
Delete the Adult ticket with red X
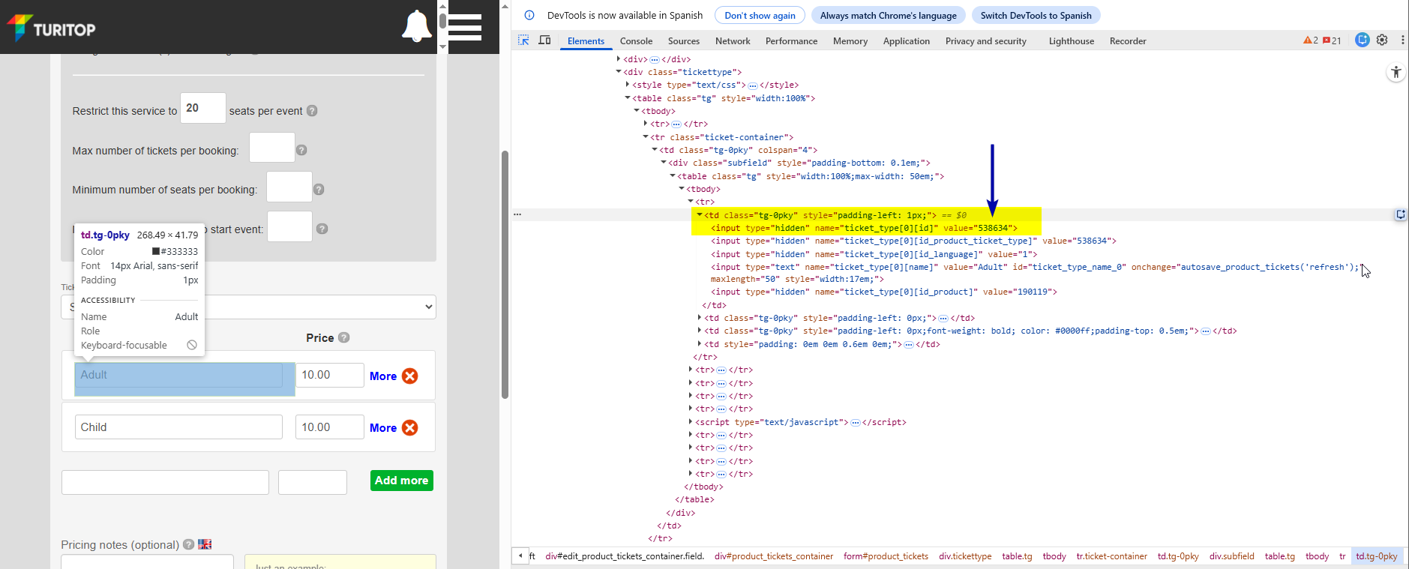click(x=410, y=376)
